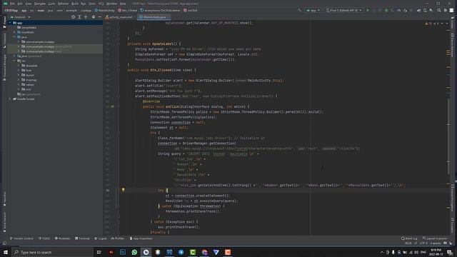Open the Help menu
457x257 pixels.
click(x=123, y=4)
